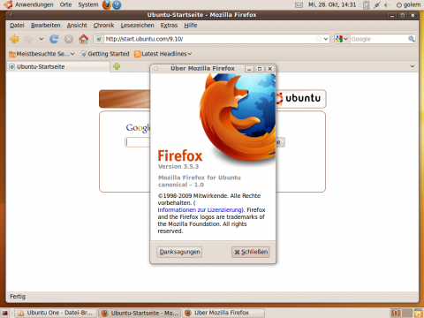Launch Firefox from the top panel icon
The image size is (424, 318).
click(107, 4)
